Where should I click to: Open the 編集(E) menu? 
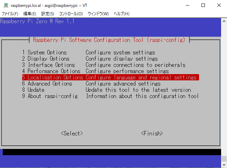pos(29,14)
